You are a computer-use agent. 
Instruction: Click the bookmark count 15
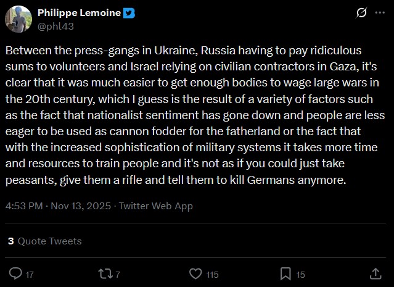(x=300, y=275)
